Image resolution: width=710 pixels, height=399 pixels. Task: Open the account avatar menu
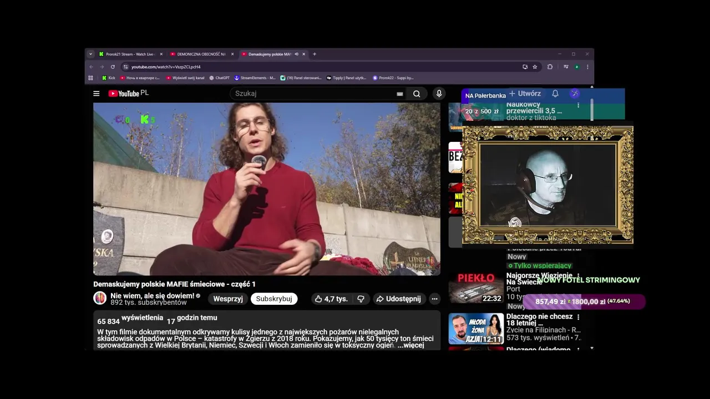coord(575,94)
